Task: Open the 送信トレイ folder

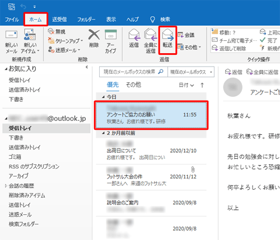Action: click(x=20, y=205)
